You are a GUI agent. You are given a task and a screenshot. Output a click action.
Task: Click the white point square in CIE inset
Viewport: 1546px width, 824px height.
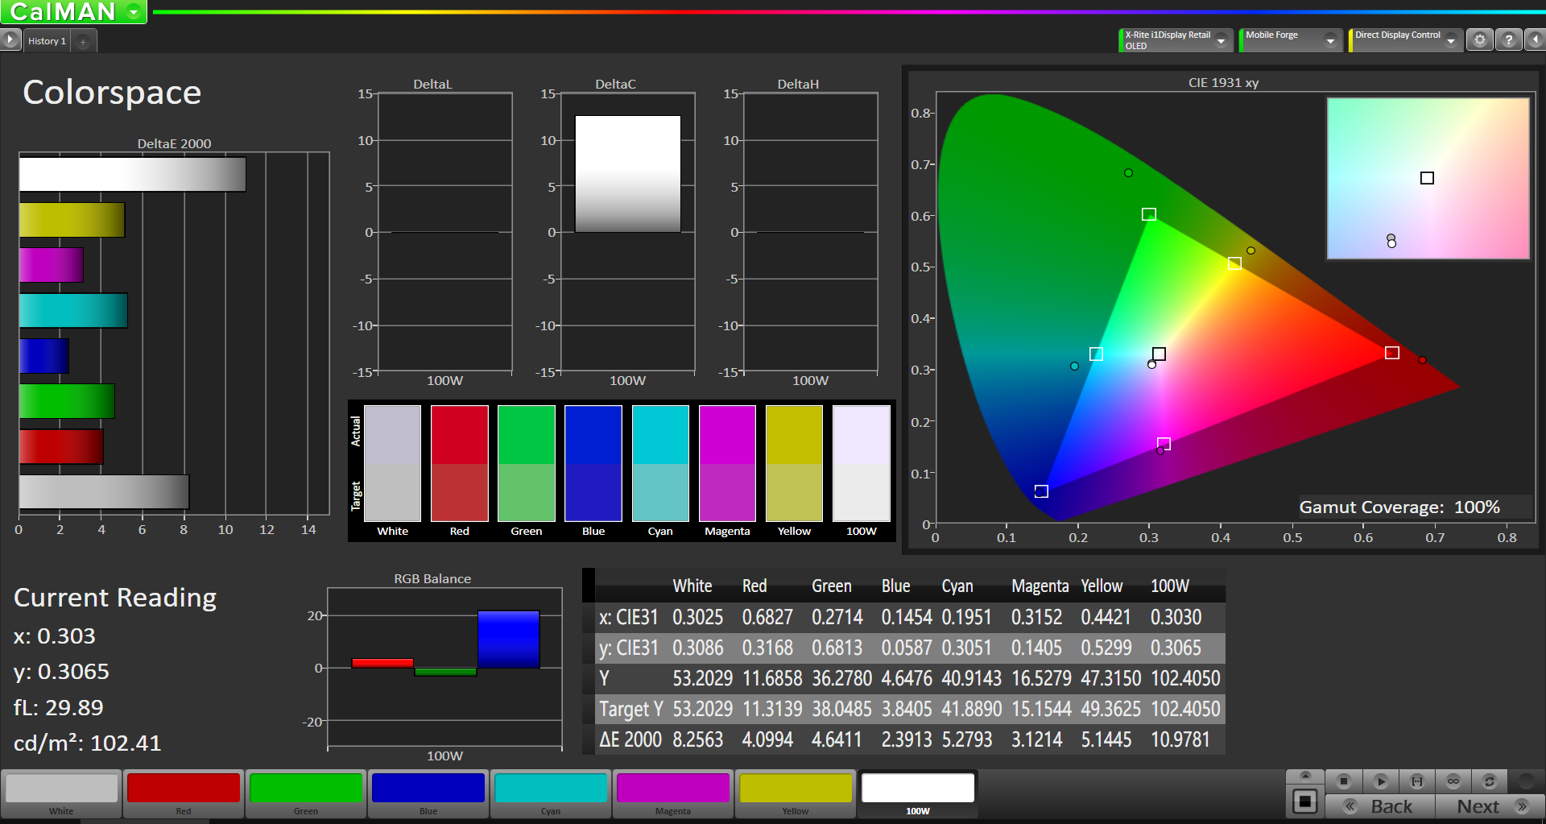coord(1427,178)
